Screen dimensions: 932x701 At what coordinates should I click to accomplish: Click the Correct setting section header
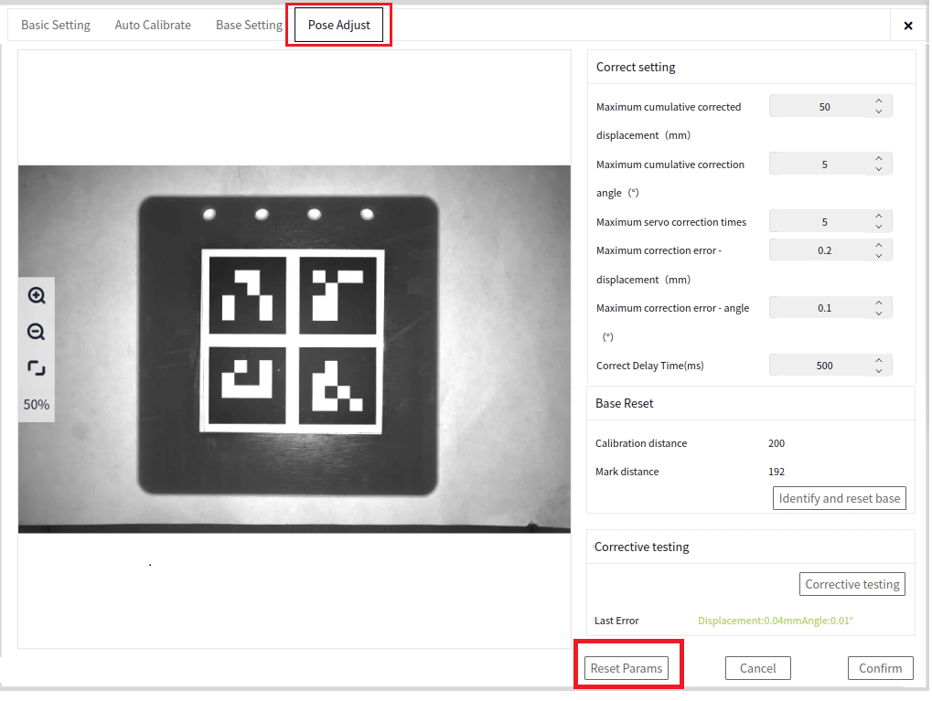pos(636,67)
